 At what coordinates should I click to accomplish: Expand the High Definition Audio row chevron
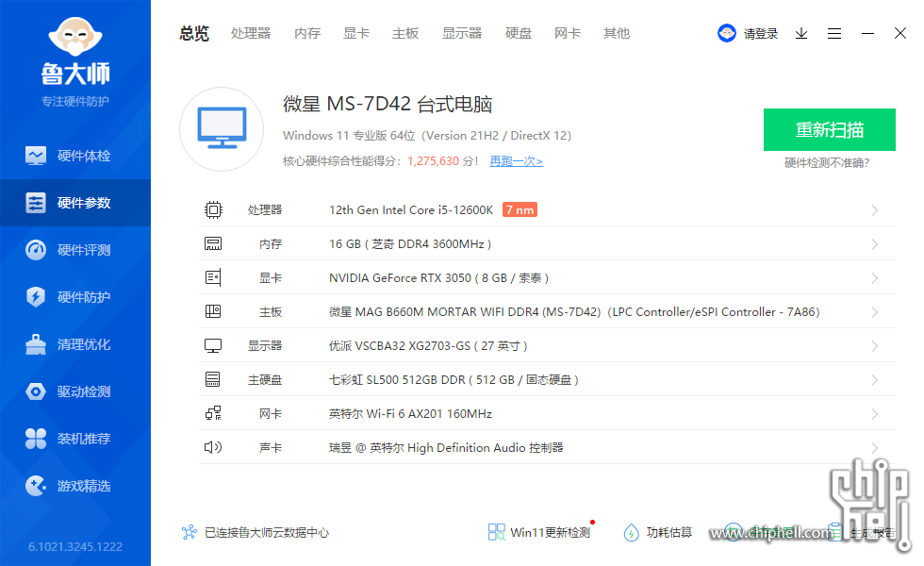tap(875, 447)
